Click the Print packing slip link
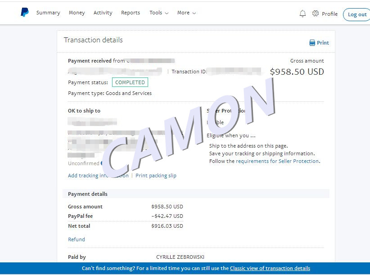 (x=156, y=176)
